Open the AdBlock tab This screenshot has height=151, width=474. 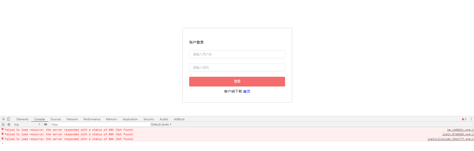click(x=179, y=119)
